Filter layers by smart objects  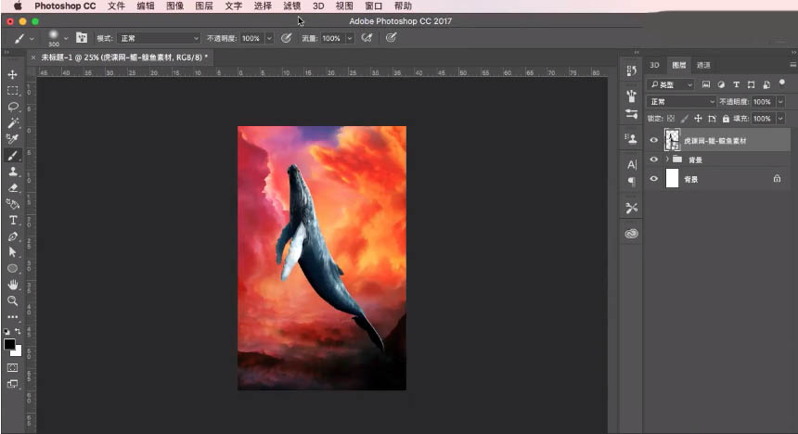766,84
